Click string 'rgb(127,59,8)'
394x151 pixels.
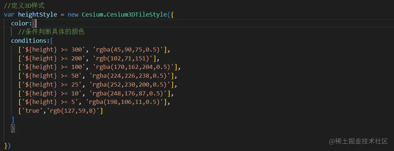[x=73, y=110]
